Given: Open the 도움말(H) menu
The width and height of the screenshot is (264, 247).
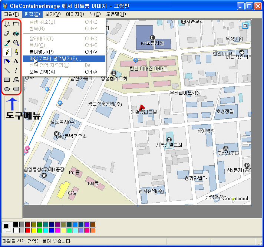Looking at the screenshot, I should [x=116, y=14].
